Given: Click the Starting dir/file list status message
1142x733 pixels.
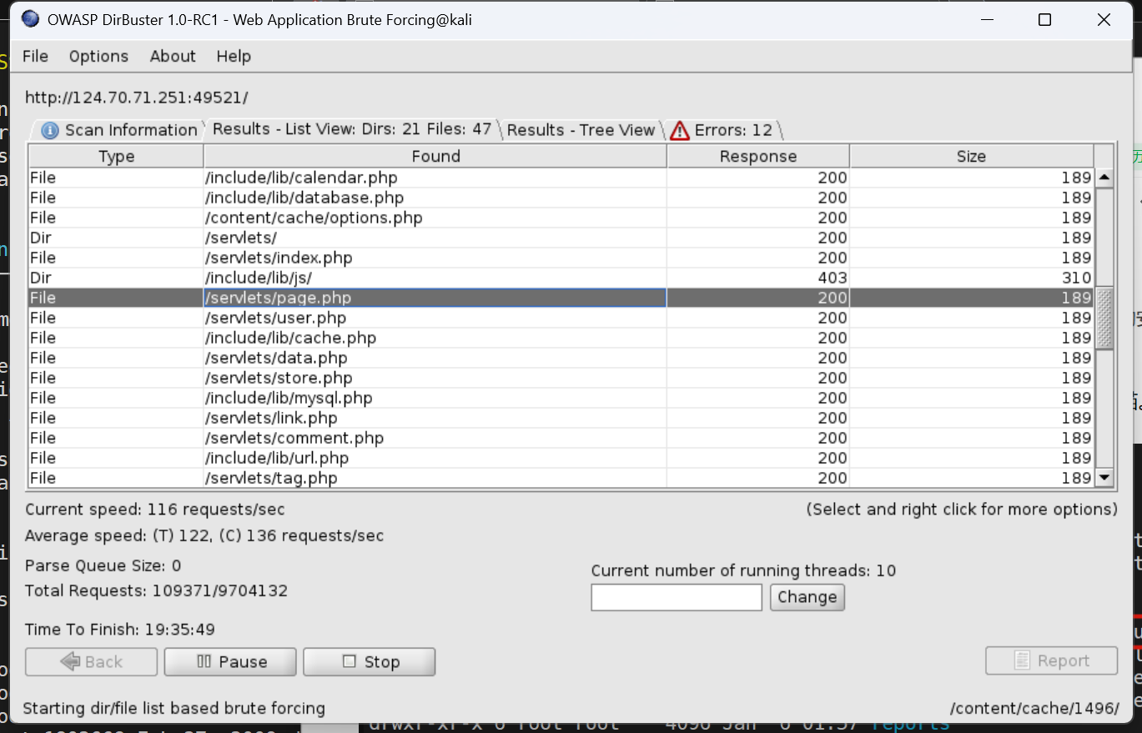Looking at the screenshot, I should (174, 709).
